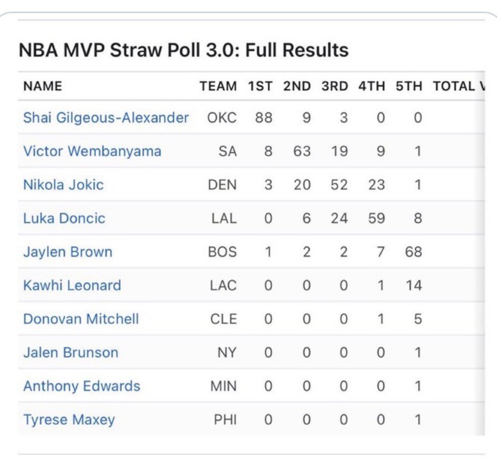Click the Kawhi Leonard link
Image resolution: width=497 pixels, height=459 pixels.
[x=72, y=286]
